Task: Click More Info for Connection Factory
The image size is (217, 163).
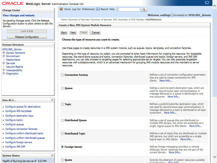Action: [165, 81]
